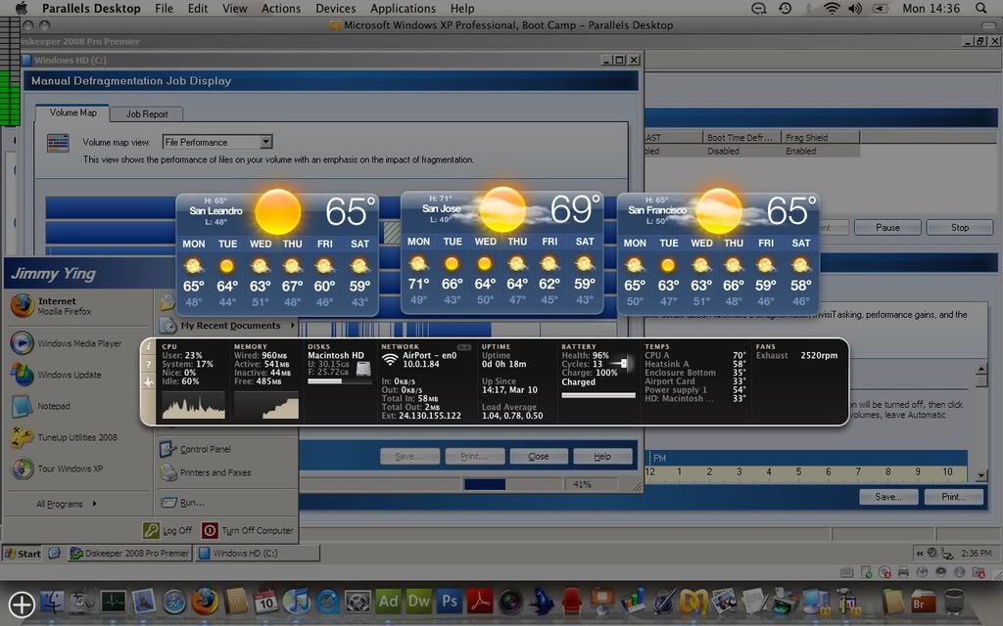Click the Windows HD (C:) taskbar button
Viewport: 1003px width, 626px height.
(258, 554)
